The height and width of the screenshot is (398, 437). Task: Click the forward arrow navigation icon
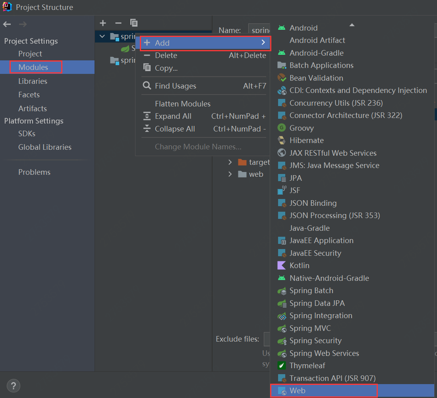23,24
